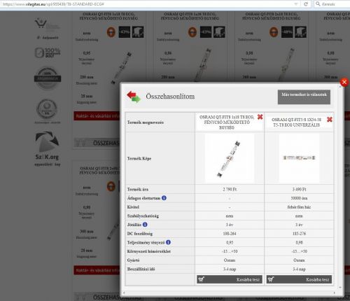Remove OSRAM QT-FIT5/8 1X54-58 from comparison
350x301 pixels.
[330, 120]
